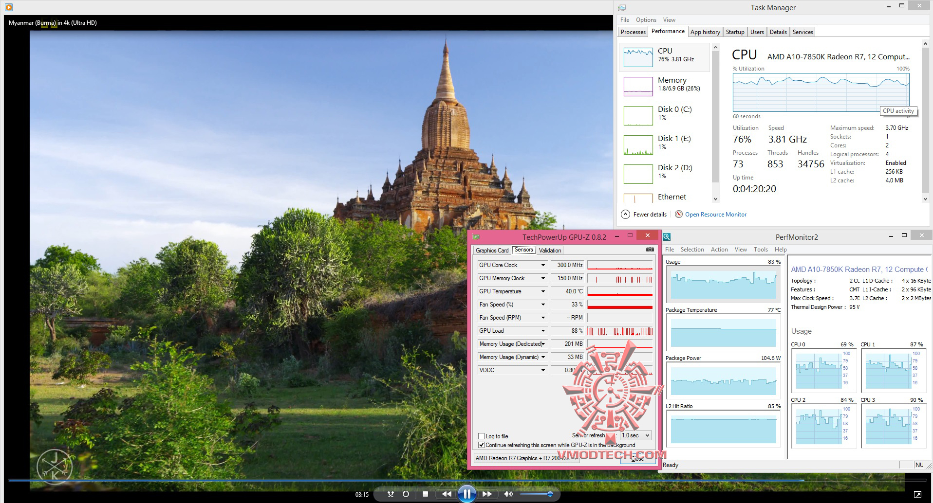
Task: Open the Performance tab in Task Manager
Action: (668, 31)
